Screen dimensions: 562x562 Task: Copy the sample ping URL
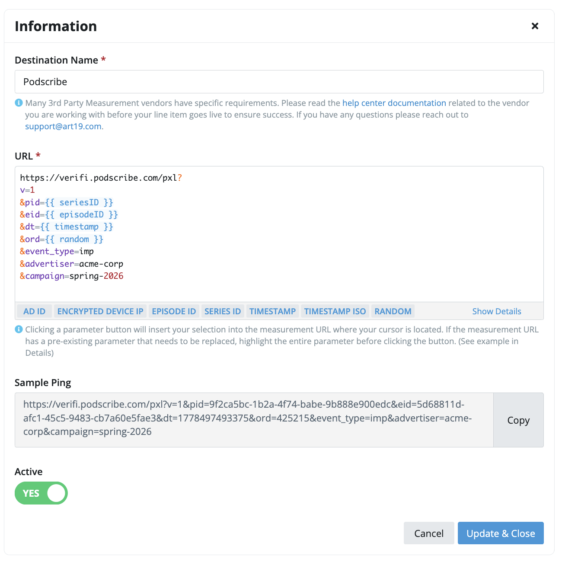(x=518, y=420)
